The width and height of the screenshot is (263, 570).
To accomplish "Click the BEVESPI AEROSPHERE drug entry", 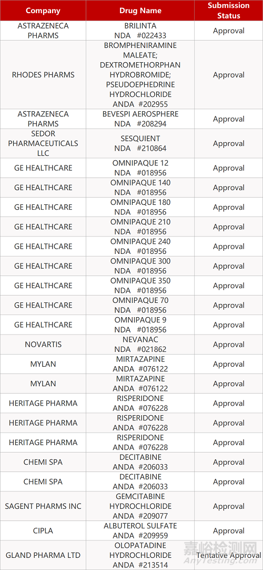I will (140, 119).
